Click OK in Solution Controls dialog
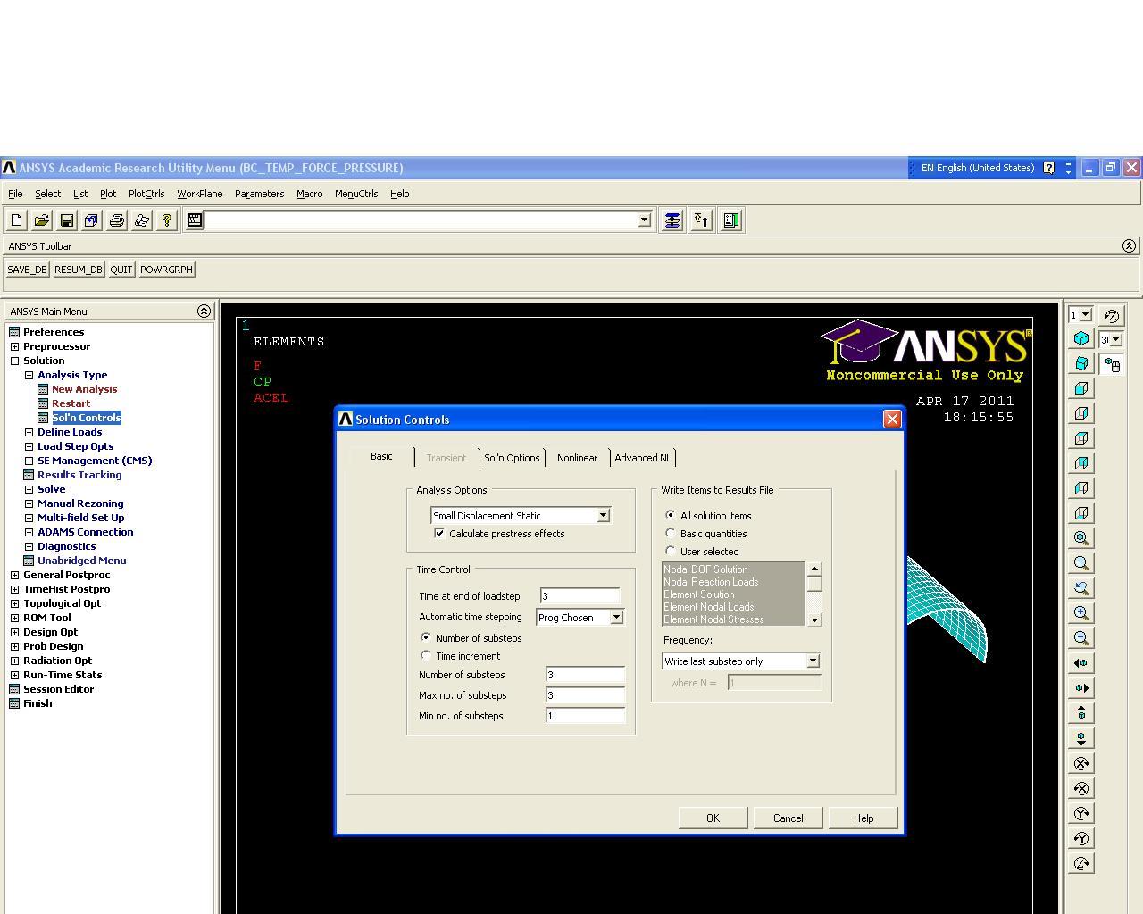Image resolution: width=1143 pixels, height=914 pixels. tap(713, 818)
